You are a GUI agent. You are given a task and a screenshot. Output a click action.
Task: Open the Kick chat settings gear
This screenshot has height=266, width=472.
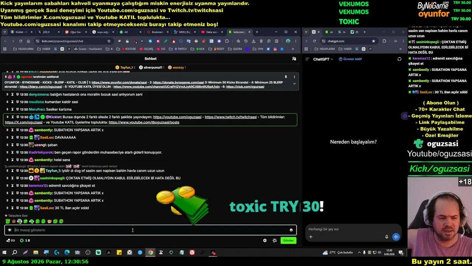click(x=265, y=241)
